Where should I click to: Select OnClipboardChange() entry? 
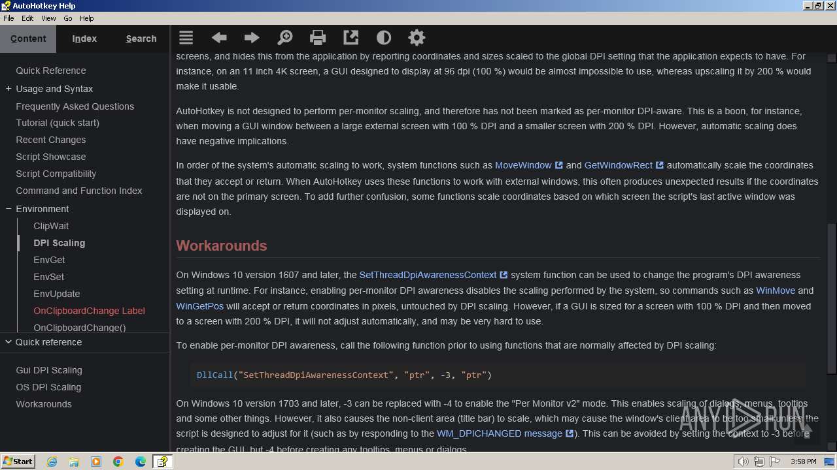pos(80,328)
